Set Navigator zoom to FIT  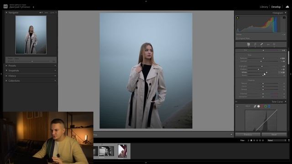pos(41,13)
